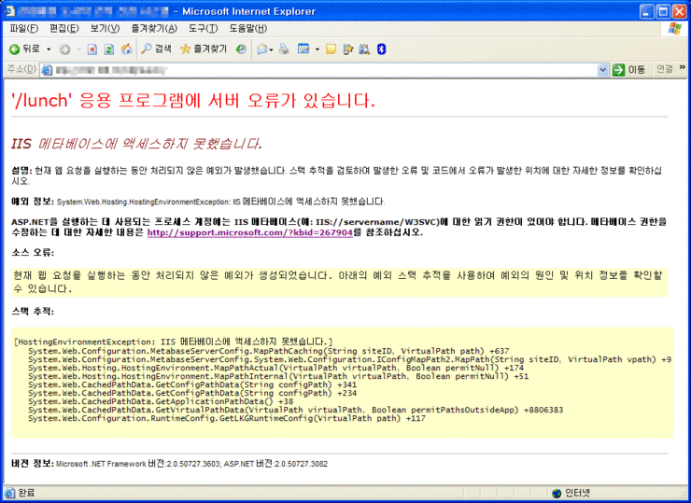Click the yellow Discuss note icon
This screenshot has height=503, width=691.
[x=331, y=49]
